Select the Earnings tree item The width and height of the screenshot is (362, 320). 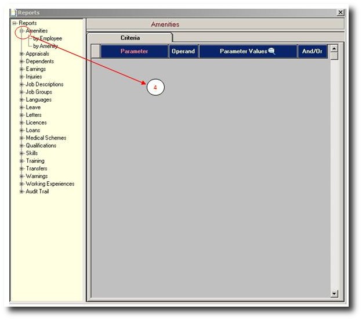click(x=36, y=69)
